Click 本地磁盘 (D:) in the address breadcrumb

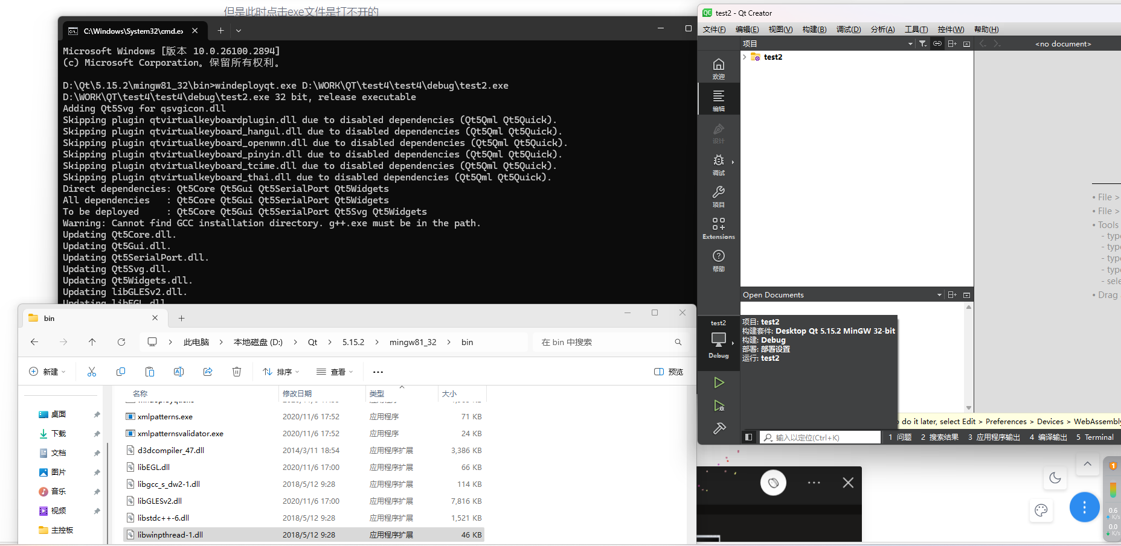pyautogui.click(x=258, y=342)
